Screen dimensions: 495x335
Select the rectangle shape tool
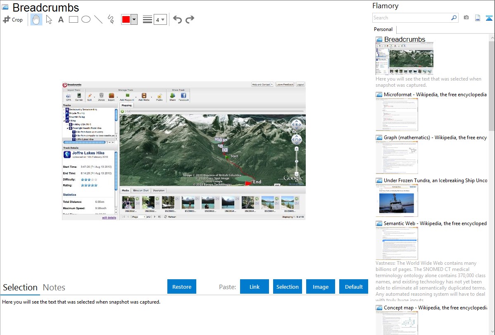click(x=73, y=19)
